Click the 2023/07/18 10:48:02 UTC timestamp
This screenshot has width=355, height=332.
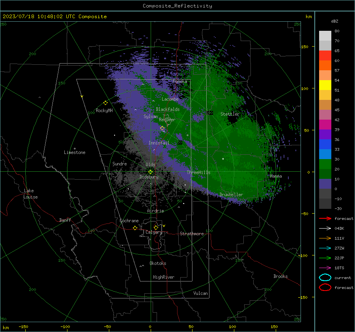[x=55, y=17]
